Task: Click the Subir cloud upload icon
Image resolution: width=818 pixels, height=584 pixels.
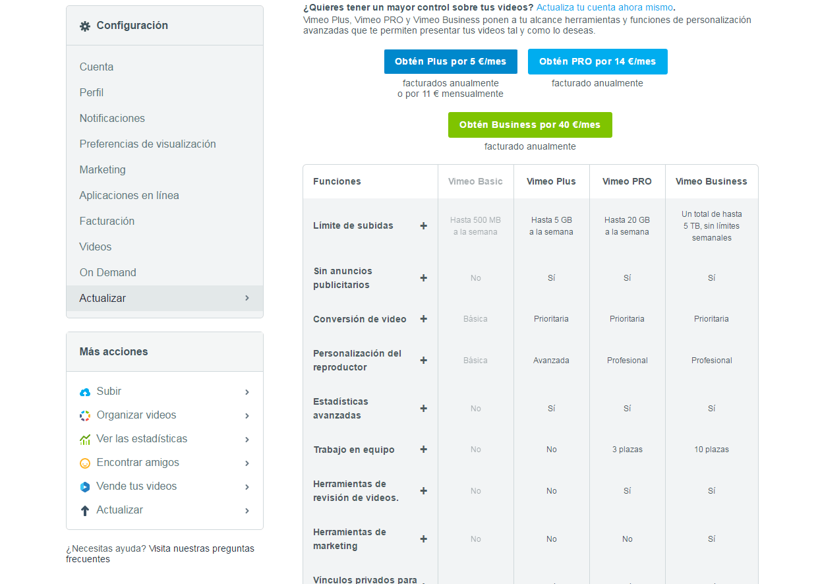Action: (x=85, y=392)
